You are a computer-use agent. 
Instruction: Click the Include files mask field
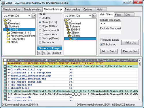111,24
